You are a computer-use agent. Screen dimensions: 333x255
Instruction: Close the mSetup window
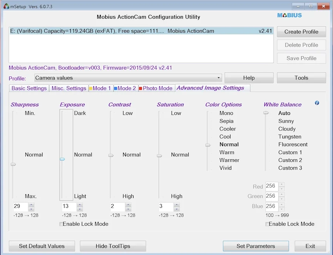click(323, 6)
